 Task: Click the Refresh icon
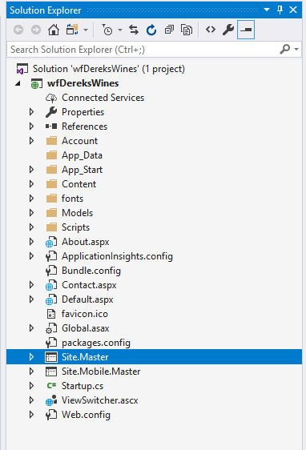(151, 30)
